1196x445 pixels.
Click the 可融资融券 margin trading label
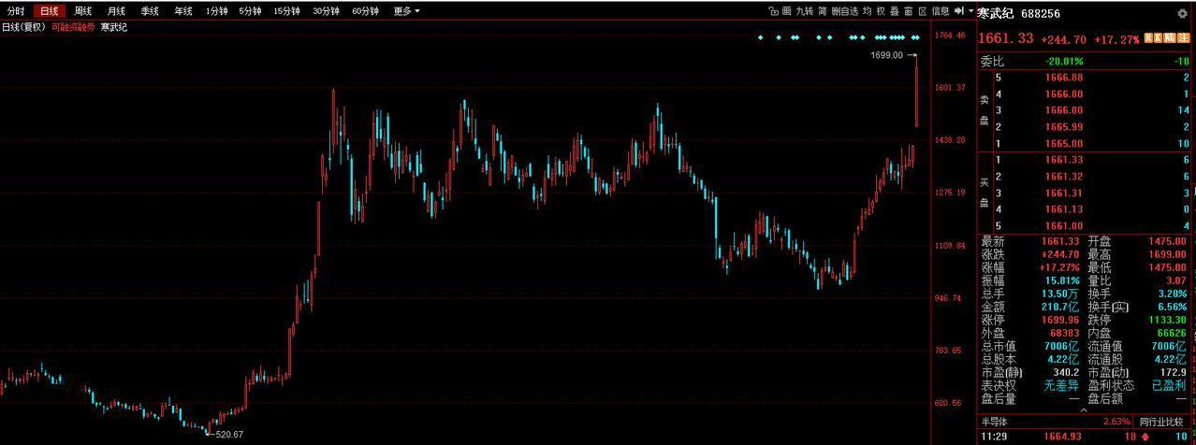pos(73,27)
